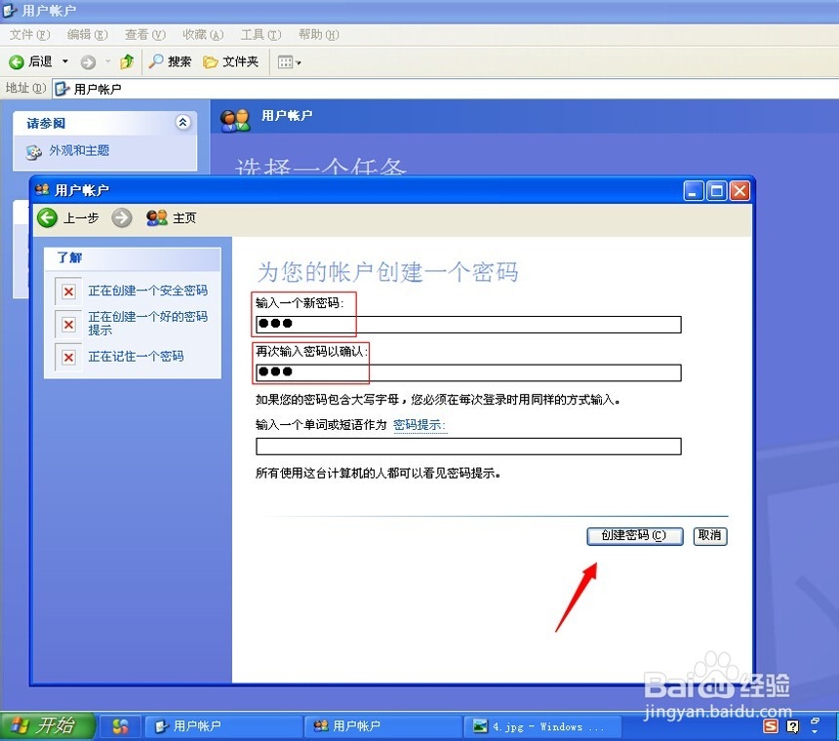Click the address bar showing 用户帐户

(445, 89)
